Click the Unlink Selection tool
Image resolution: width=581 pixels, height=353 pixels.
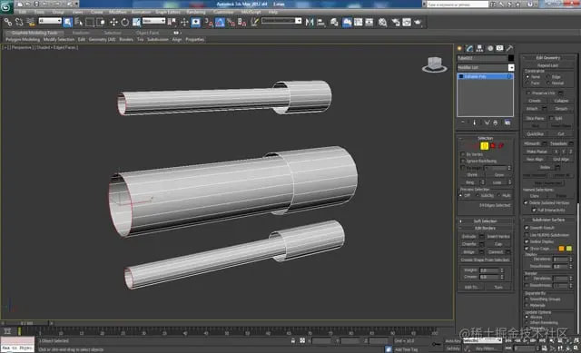[19, 22]
